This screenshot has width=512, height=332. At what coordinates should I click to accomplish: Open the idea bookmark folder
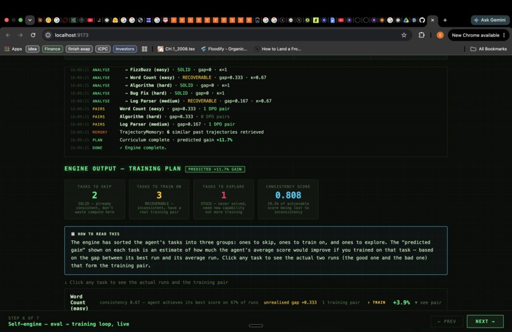click(32, 49)
